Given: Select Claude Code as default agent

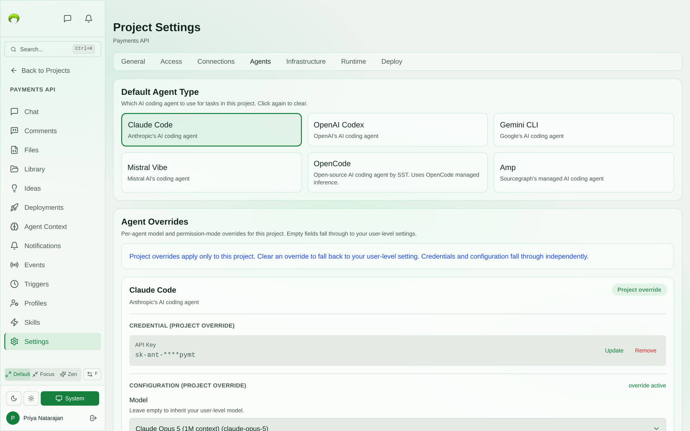Looking at the screenshot, I should 211,130.
